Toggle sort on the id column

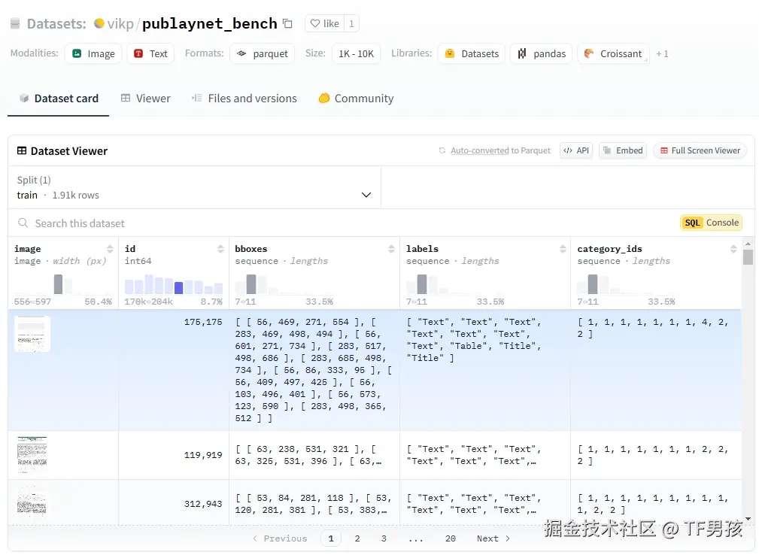coord(219,249)
